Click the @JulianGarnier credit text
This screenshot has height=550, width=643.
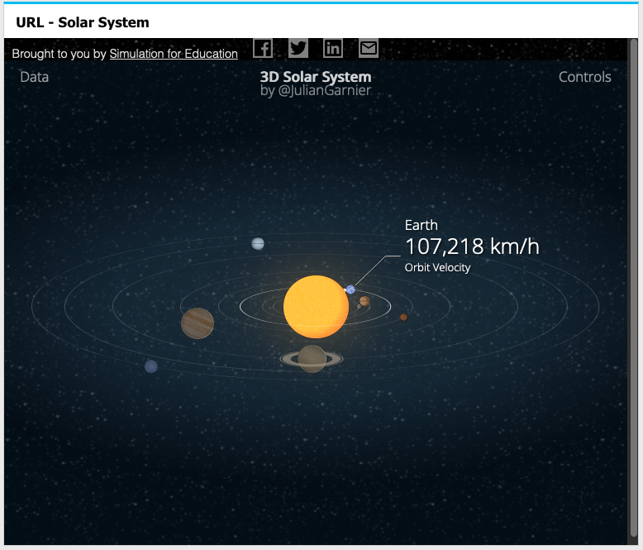tap(324, 90)
